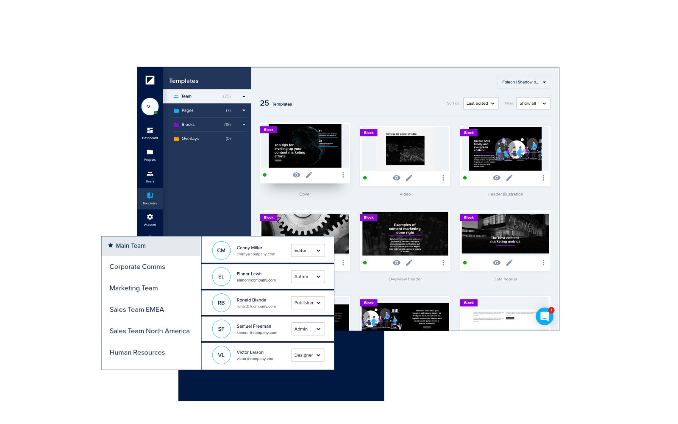Open the Show all filter dropdown
678x424 pixels.
click(x=533, y=103)
